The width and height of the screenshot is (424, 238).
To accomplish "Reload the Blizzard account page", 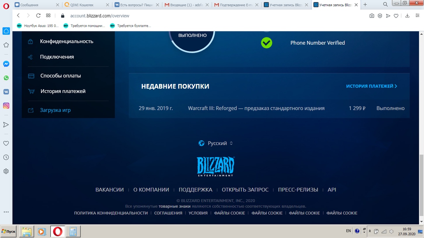I will pos(38,16).
